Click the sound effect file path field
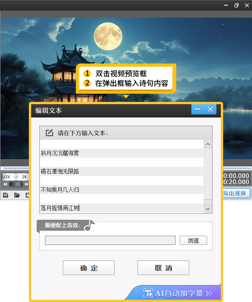This screenshot has height=302, width=252. 110,240
